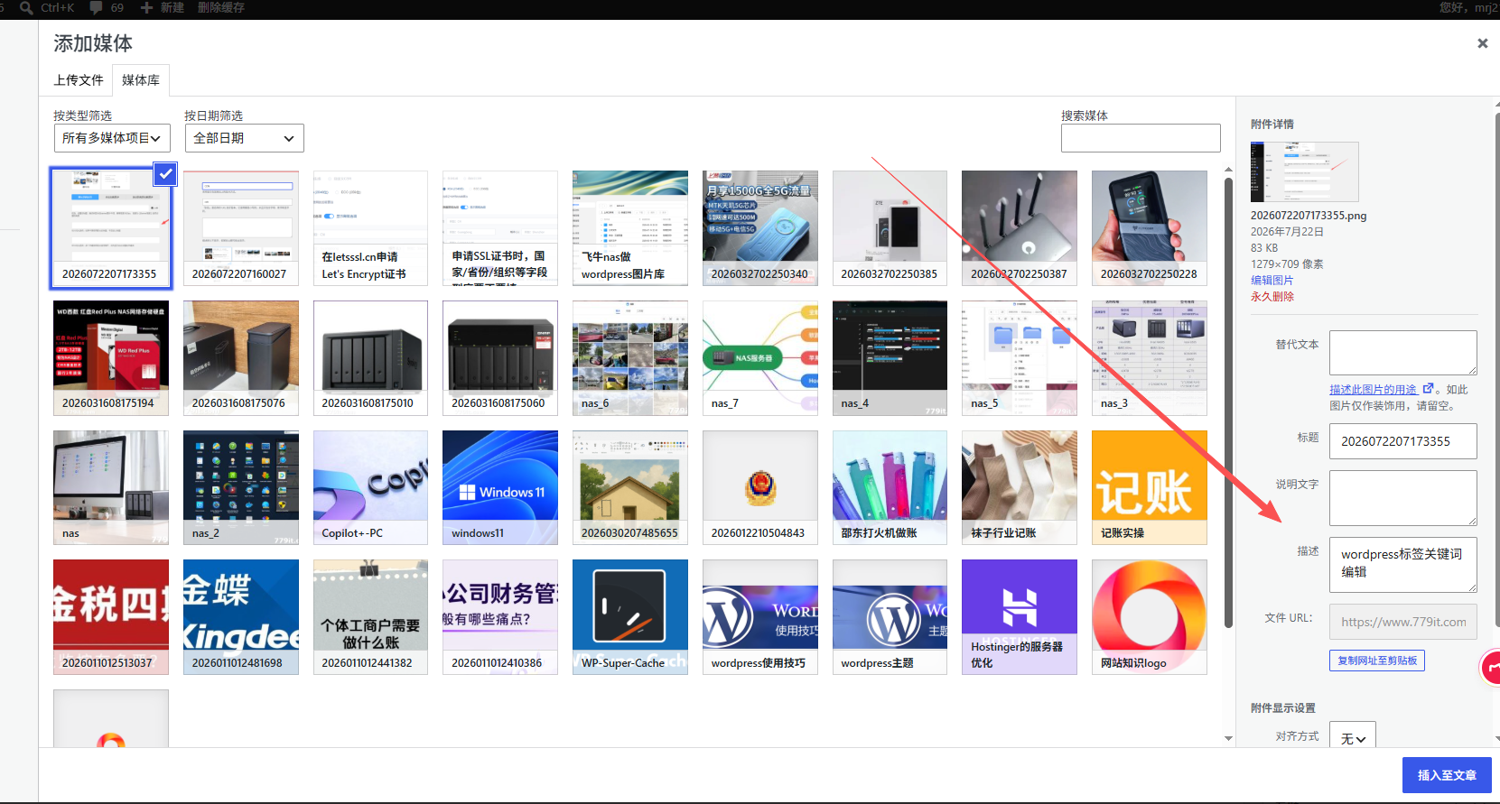This screenshot has width=1500, height=804.
Task: Edit the 描述 text area
Action: coord(1403,564)
